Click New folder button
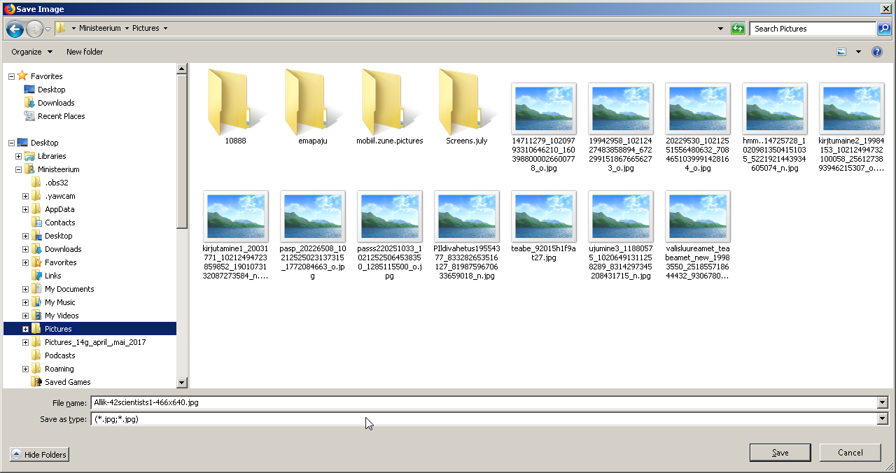Viewport: 896px width, 473px height. coord(85,52)
